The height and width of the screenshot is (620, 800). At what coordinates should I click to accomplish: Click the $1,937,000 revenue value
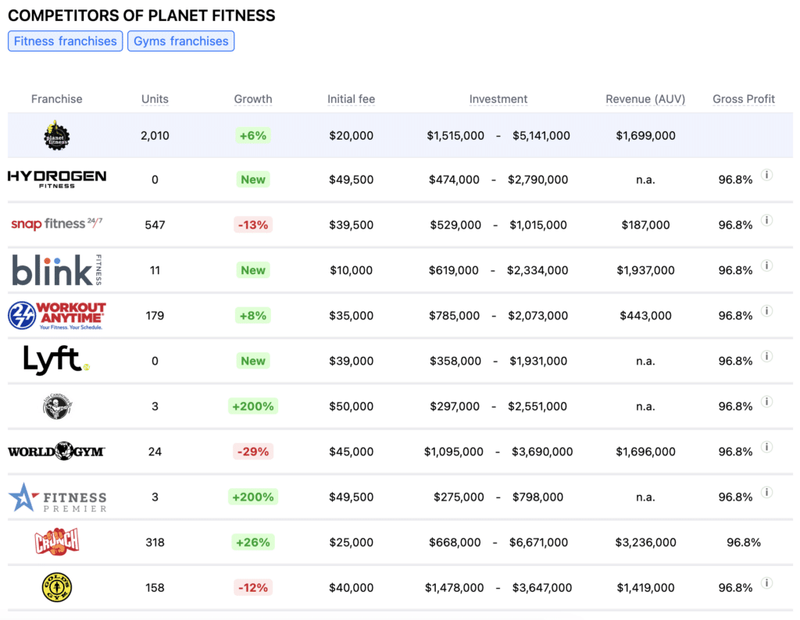pyautogui.click(x=645, y=270)
